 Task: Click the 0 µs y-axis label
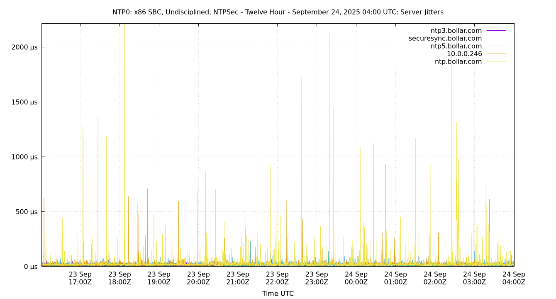click(x=30, y=267)
